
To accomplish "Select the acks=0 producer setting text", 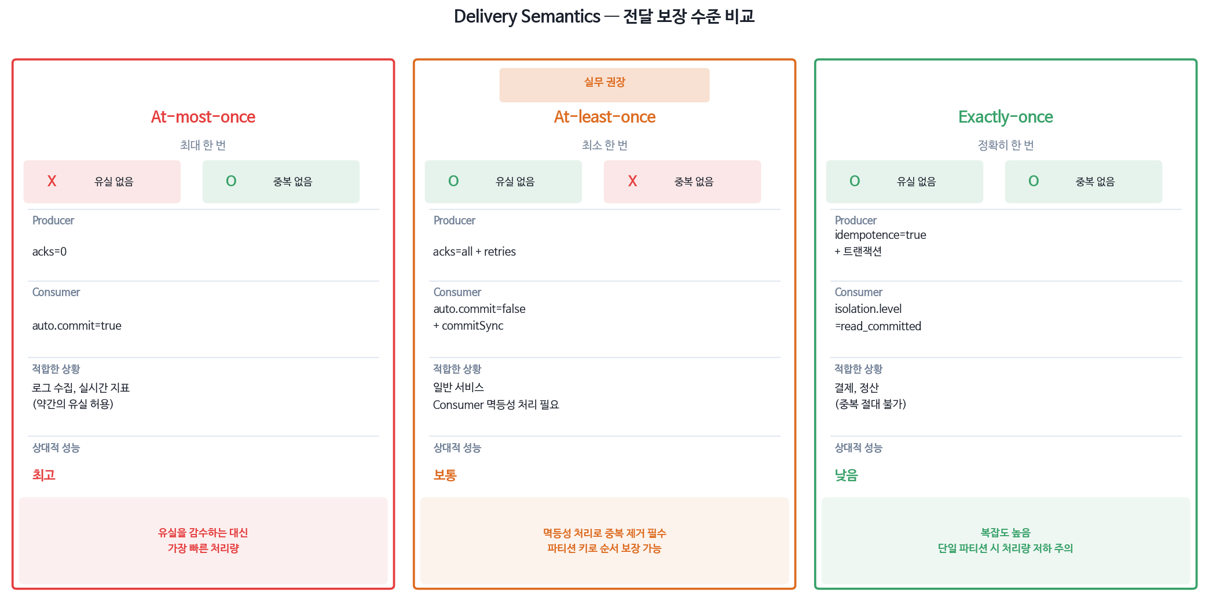I will pos(49,252).
